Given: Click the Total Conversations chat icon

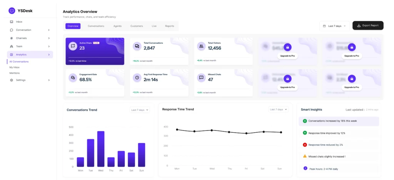Looking at the screenshot, I should (137, 46).
